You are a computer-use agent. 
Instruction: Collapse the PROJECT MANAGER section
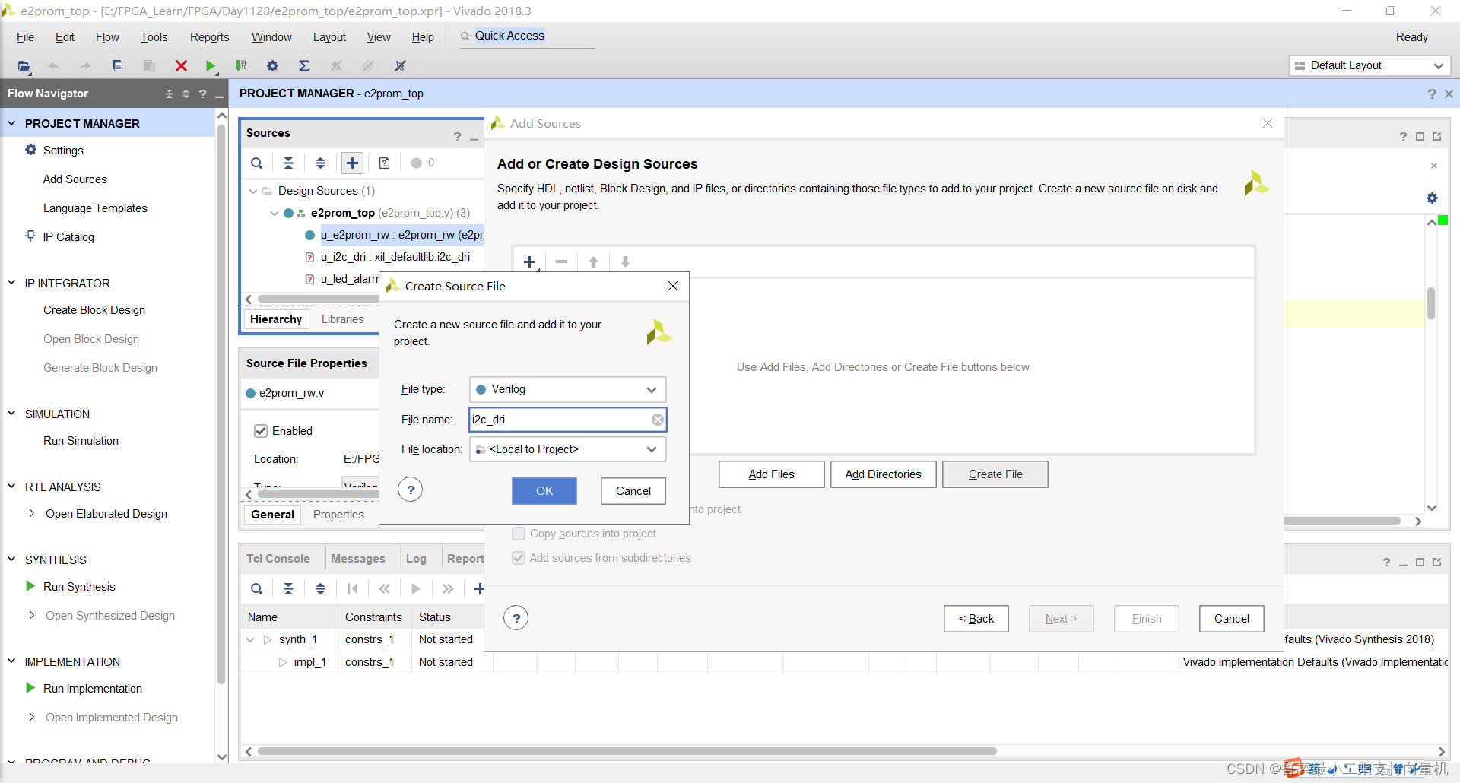point(11,123)
